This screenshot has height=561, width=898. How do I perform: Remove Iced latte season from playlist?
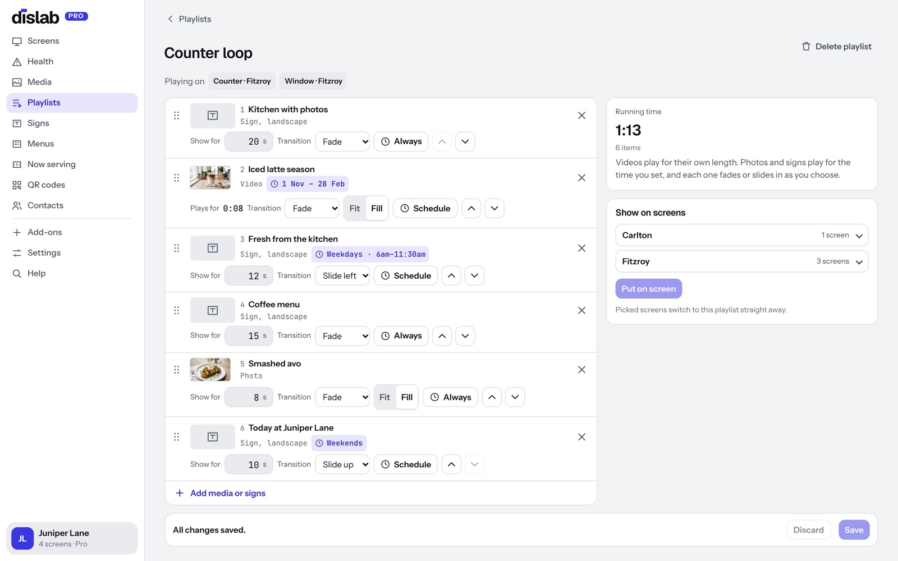pyautogui.click(x=581, y=178)
